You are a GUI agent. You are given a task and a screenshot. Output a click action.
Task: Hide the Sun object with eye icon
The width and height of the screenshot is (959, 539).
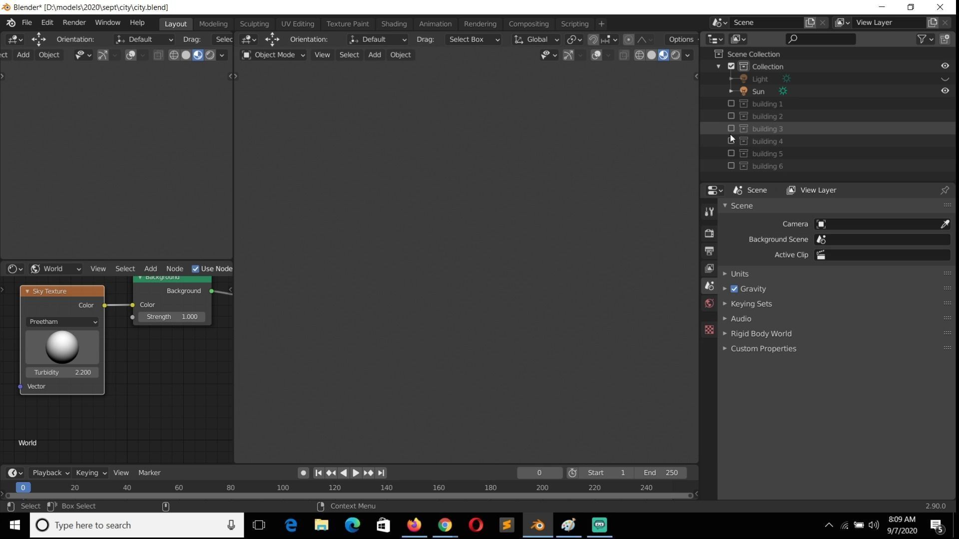click(945, 91)
